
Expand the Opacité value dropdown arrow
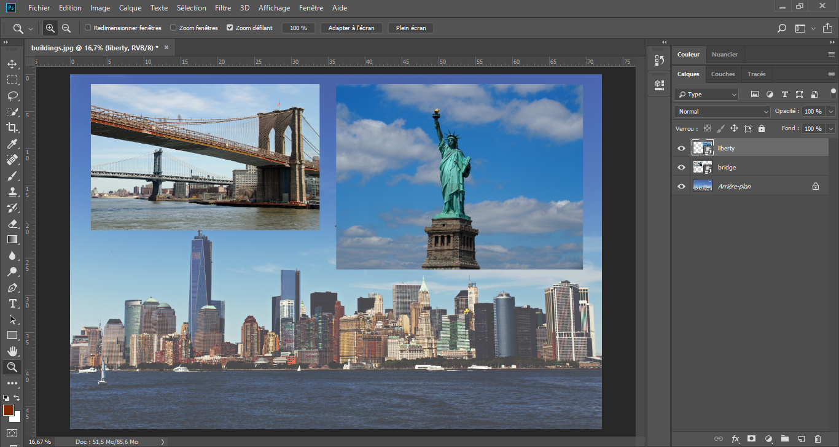831,111
